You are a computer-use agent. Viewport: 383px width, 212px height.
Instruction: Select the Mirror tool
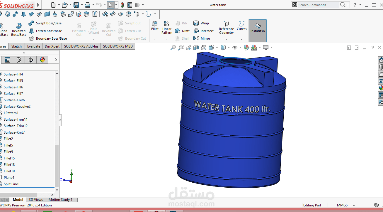[x=202, y=38]
